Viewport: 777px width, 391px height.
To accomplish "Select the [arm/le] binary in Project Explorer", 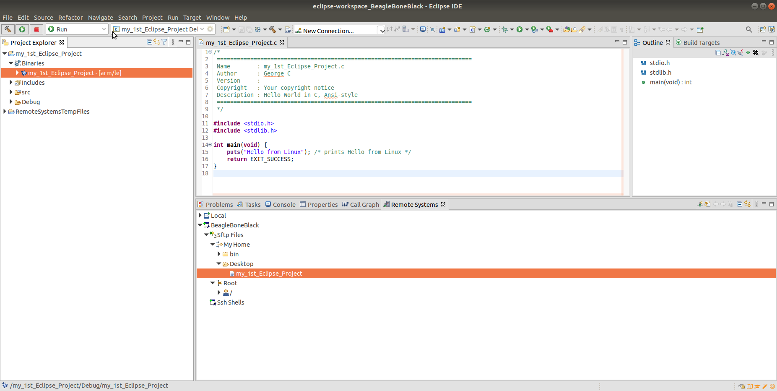I will tap(97, 73).
